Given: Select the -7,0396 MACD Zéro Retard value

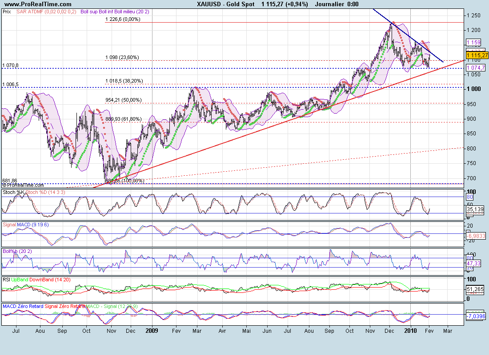Looking at the screenshot, I should coord(476,316).
